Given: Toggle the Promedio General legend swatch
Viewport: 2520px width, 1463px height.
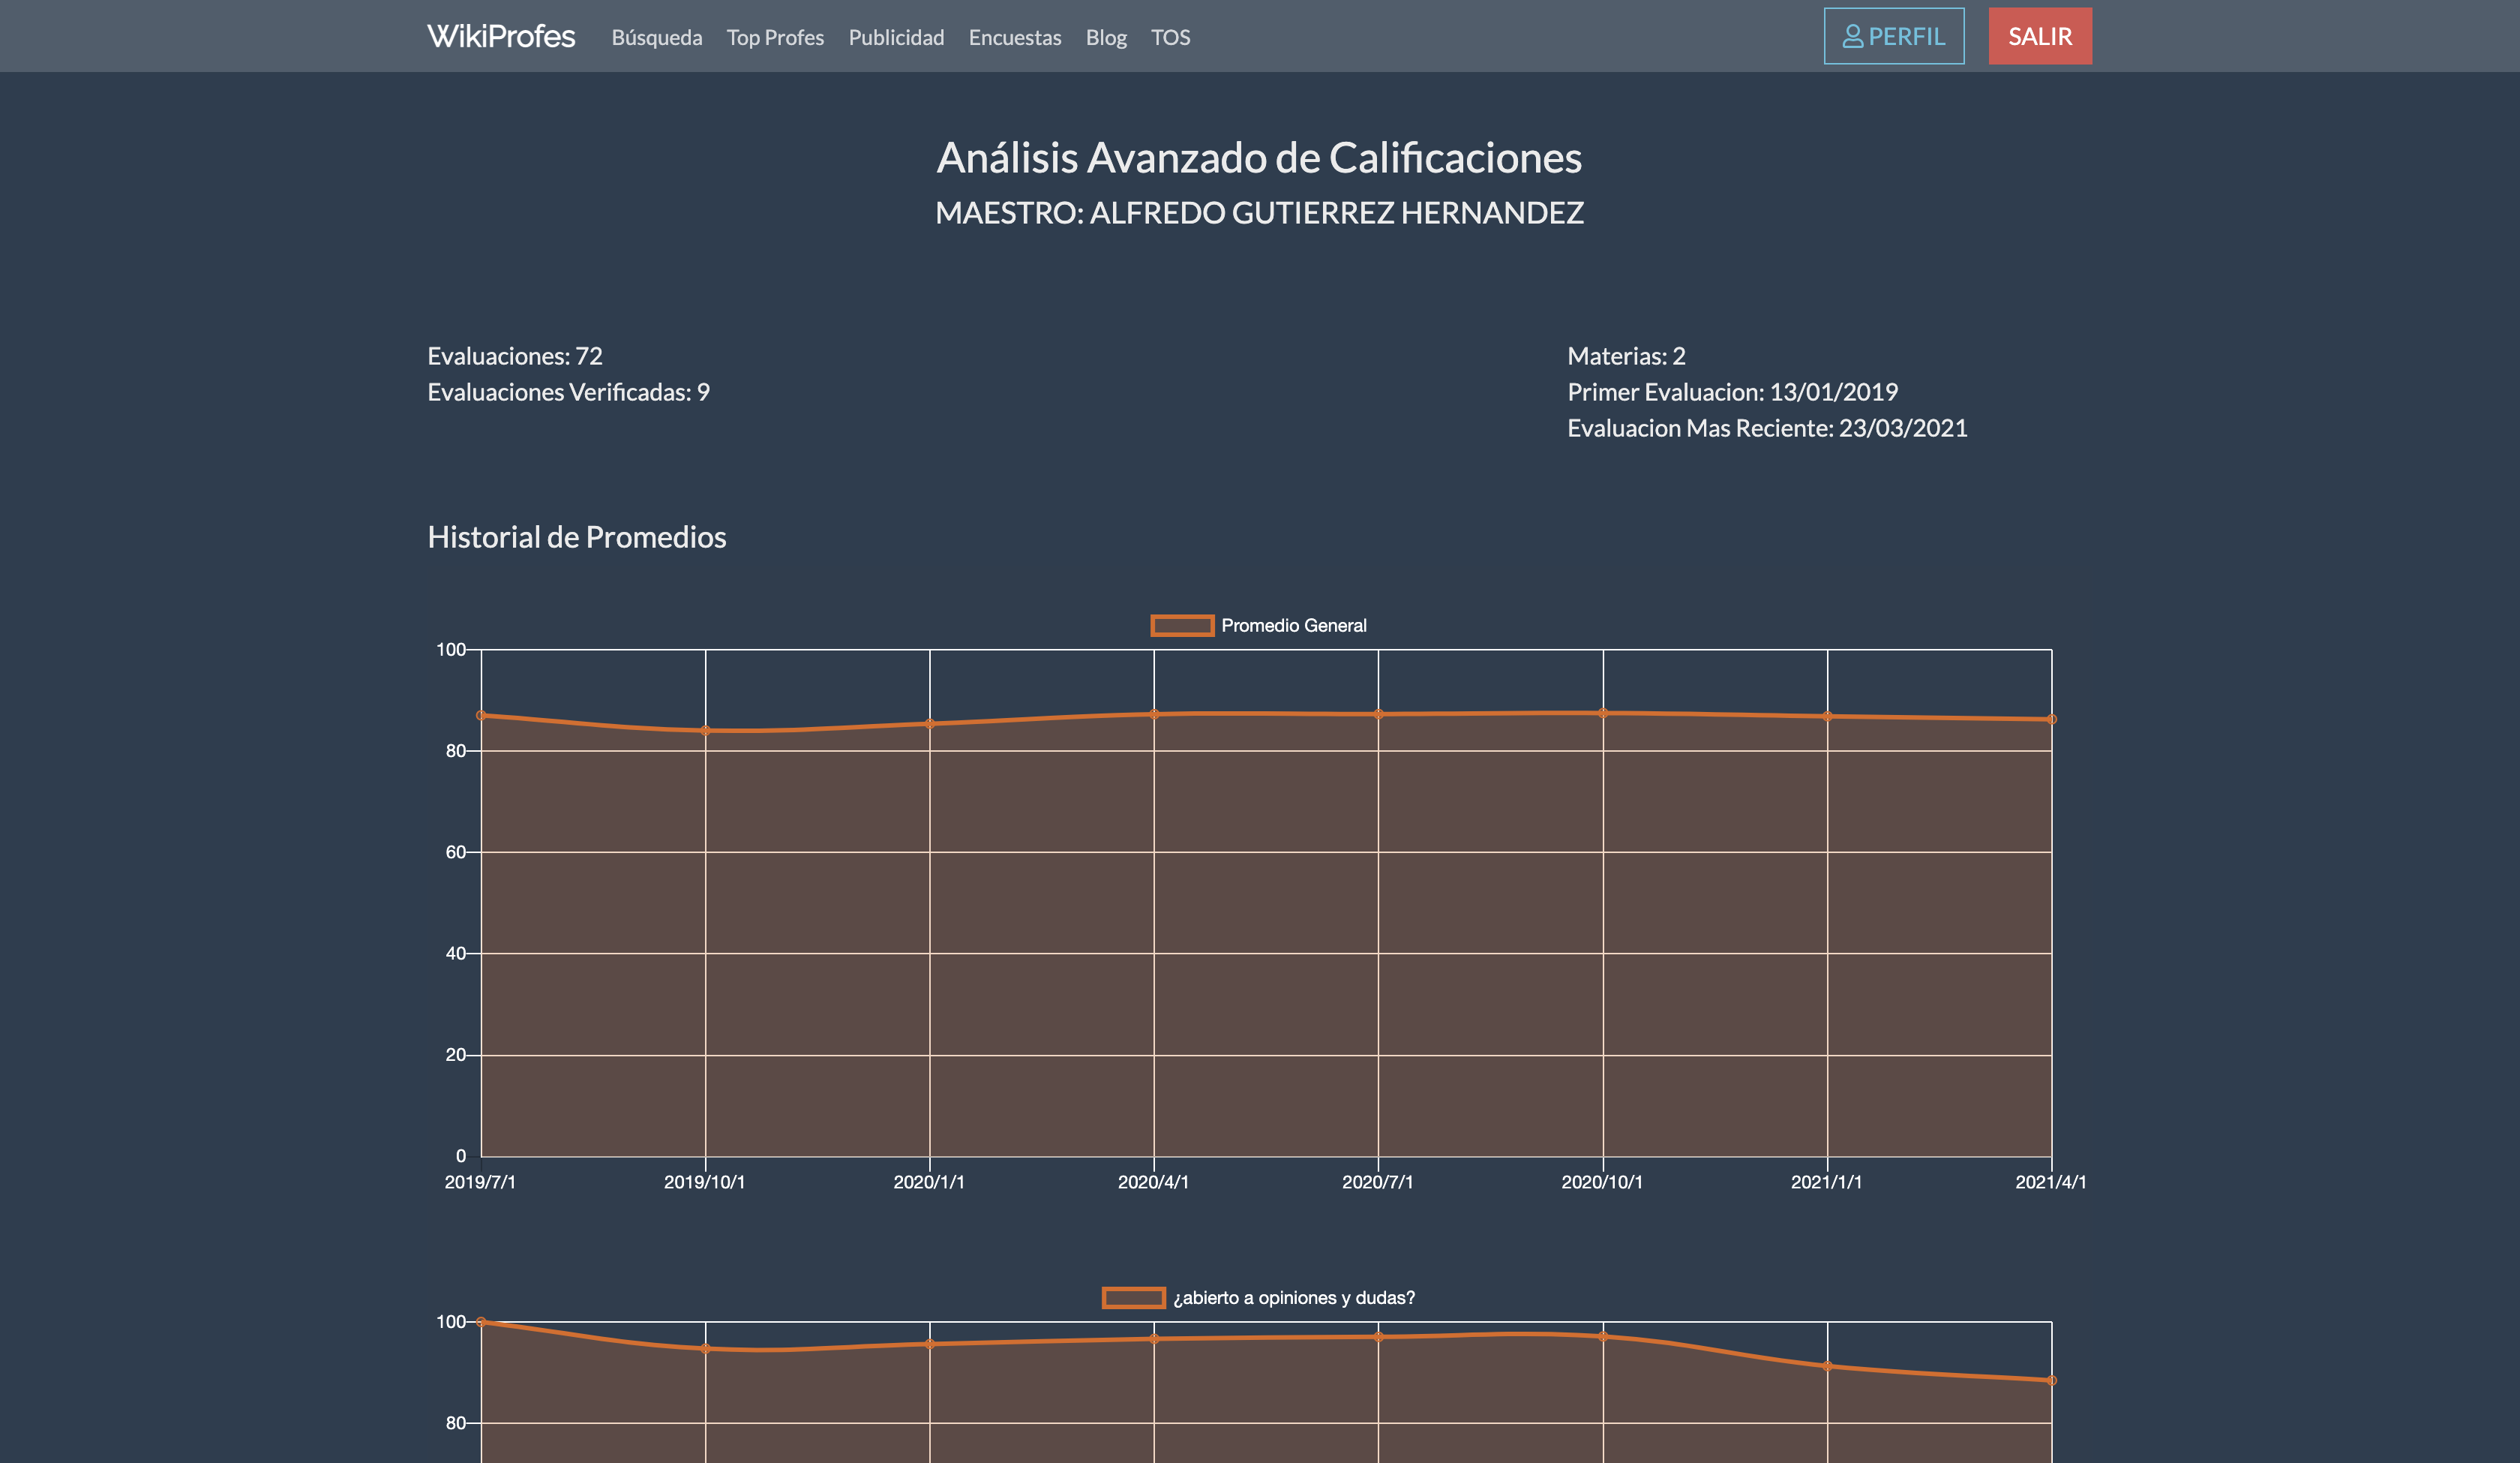Looking at the screenshot, I should point(1182,626).
